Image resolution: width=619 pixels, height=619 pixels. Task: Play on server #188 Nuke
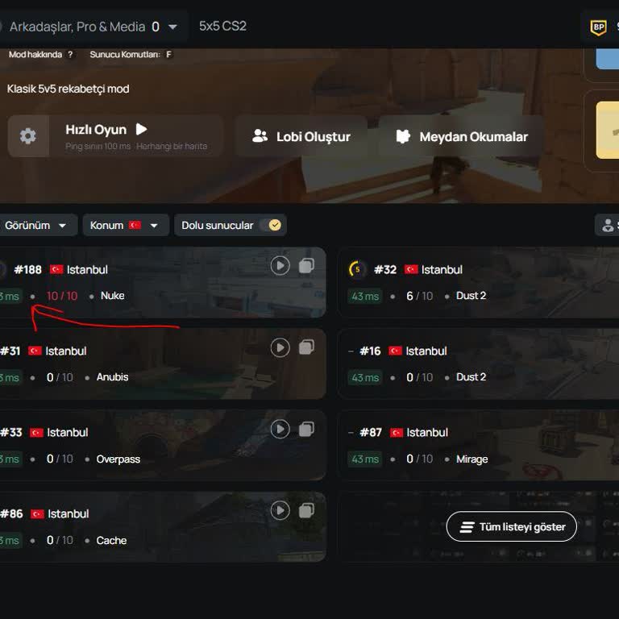(280, 266)
